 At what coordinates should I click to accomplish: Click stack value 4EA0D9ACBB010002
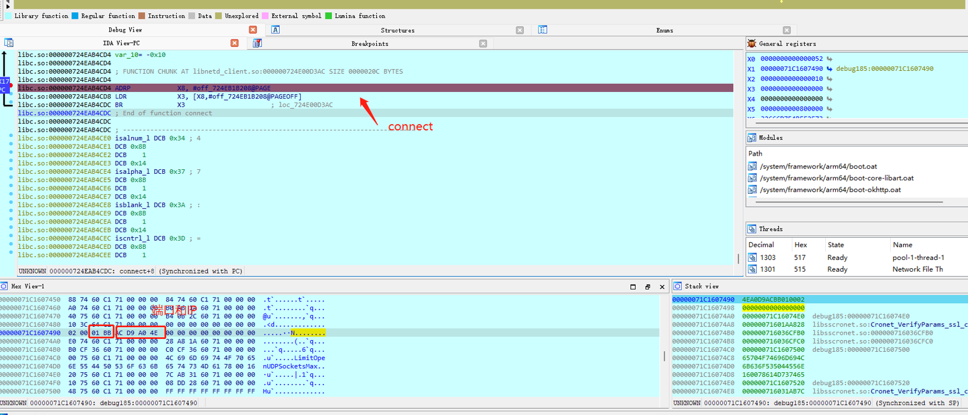[773, 299]
